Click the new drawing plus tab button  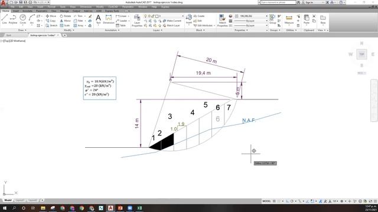pyautogui.click(x=64, y=35)
